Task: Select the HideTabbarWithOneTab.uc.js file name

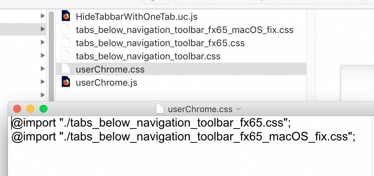Action: click(136, 16)
